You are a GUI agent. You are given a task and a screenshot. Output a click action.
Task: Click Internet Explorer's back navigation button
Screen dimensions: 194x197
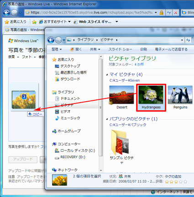(6, 13)
